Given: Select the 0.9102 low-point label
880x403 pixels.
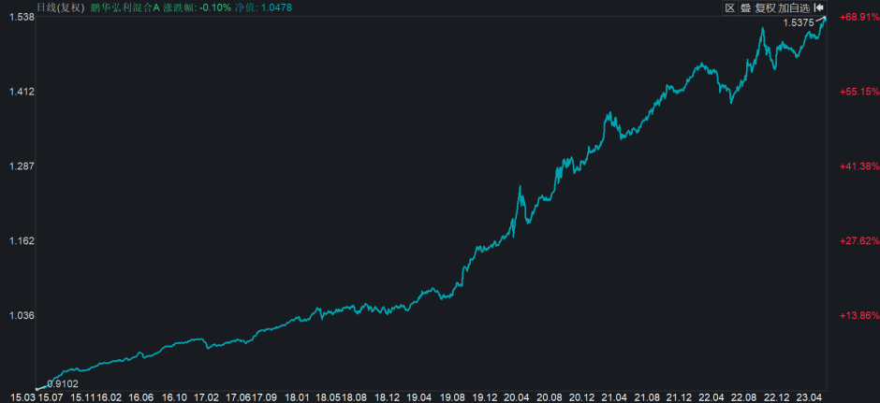Looking at the screenshot, I should tap(63, 384).
